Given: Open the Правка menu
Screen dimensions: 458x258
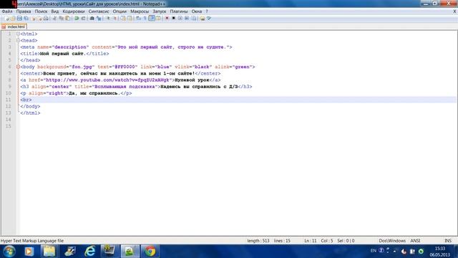Looking at the screenshot, I should 24,11.
